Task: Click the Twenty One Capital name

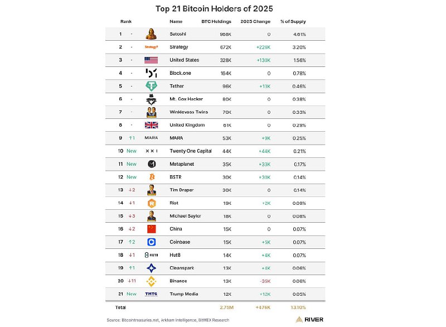Action: [192, 151]
